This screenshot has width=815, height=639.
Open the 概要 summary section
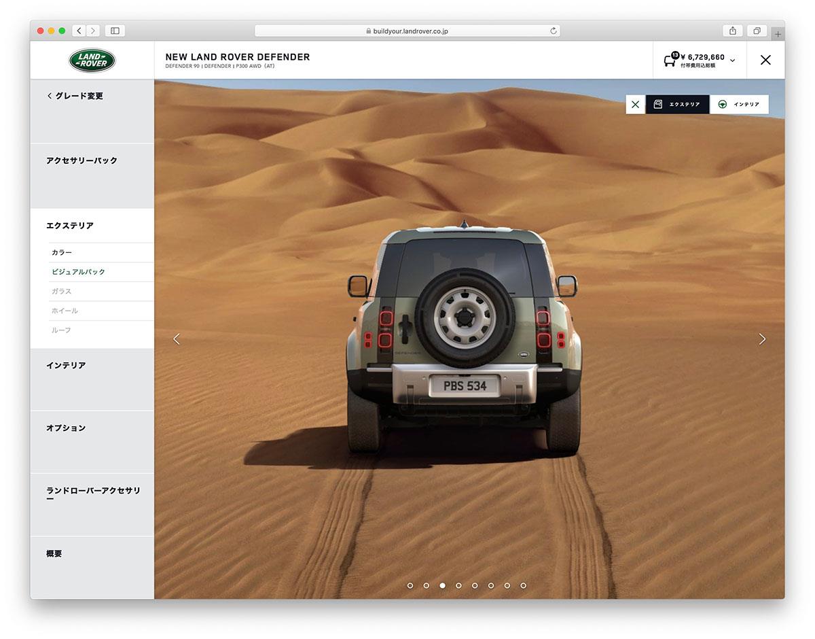[92, 568]
